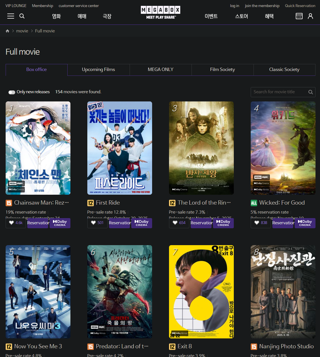The height and width of the screenshot is (357, 320).
Task: Open Quick Reservation link
Action: point(300,6)
